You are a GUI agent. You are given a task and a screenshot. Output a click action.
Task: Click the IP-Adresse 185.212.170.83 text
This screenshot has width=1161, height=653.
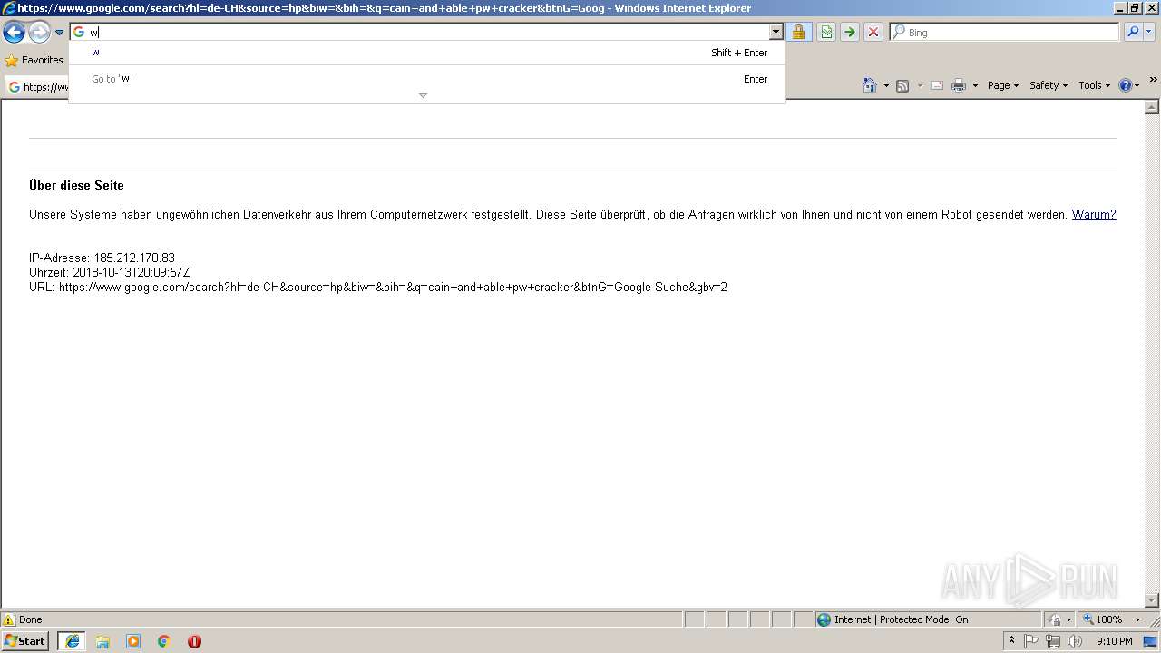point(102,258)
